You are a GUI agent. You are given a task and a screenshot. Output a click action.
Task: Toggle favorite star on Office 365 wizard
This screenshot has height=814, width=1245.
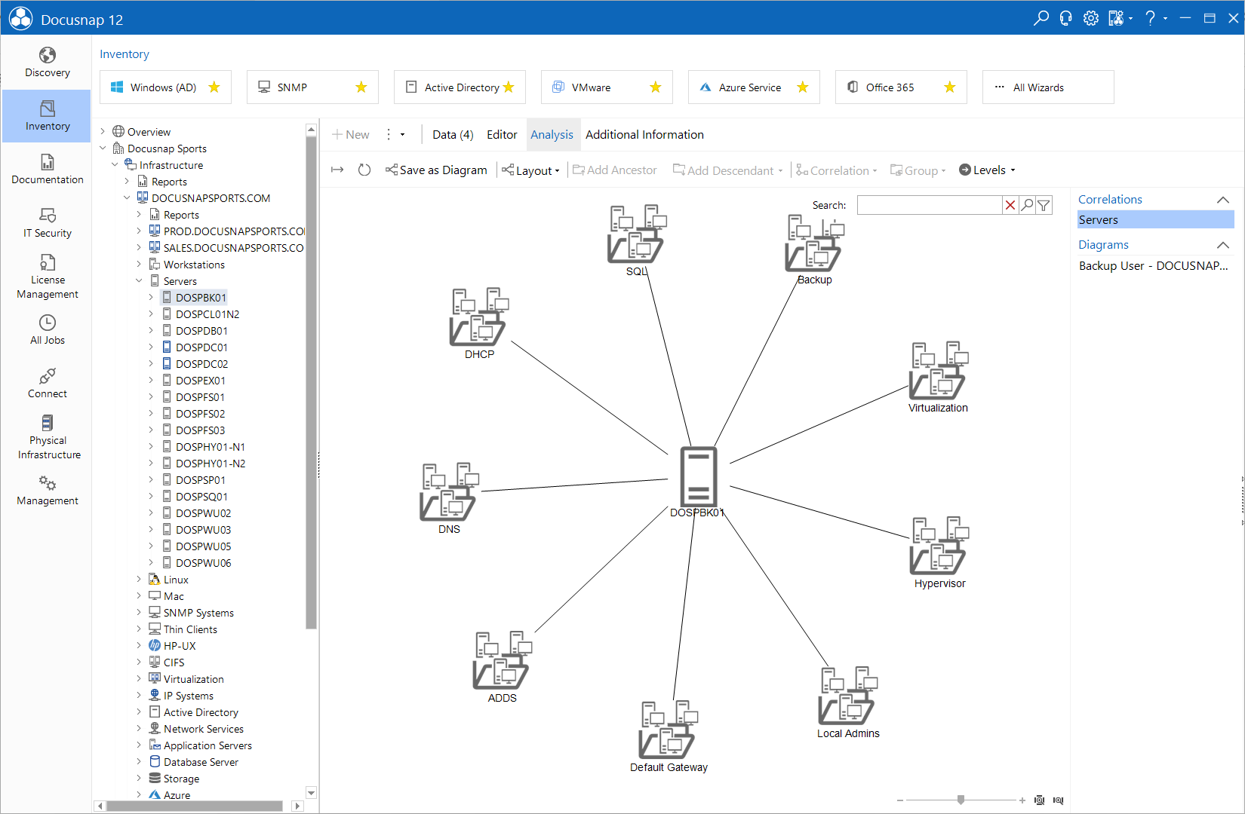click(x=950, y=87)
